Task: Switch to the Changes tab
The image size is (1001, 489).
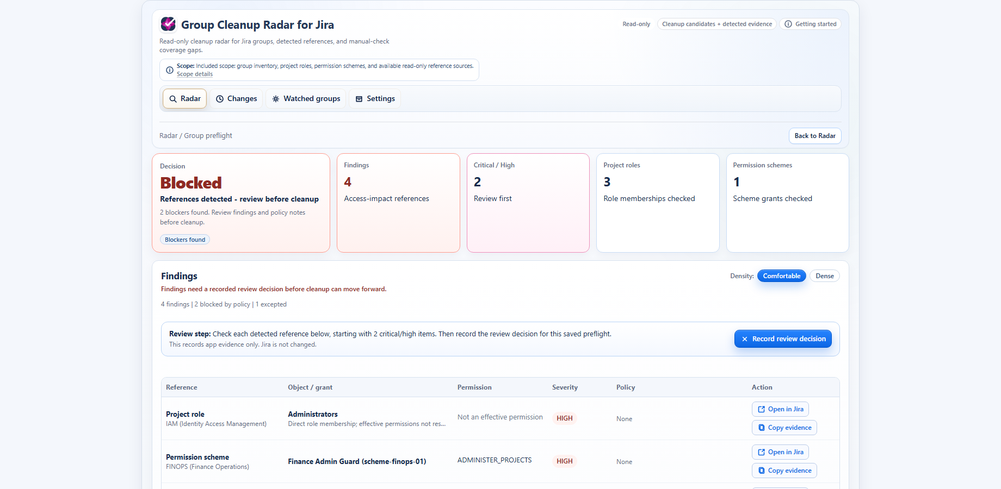Action: coord(237,99)
